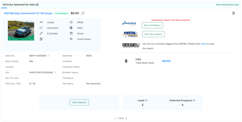The width and height of the screenshot is (242, 122).
Task: Click VIN value KM8JTCAFXFU002545
Action: 41,72
